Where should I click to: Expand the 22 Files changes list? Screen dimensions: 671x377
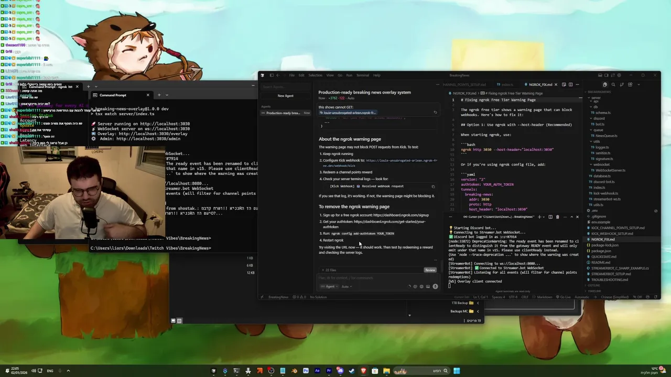pos(330,270)
